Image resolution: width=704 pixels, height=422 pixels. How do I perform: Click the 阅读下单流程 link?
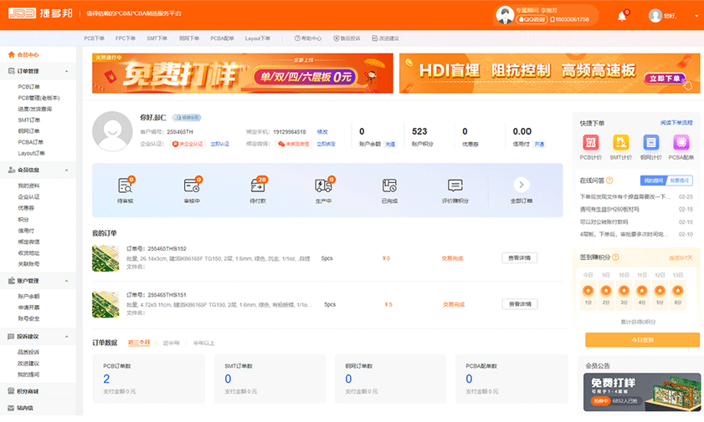click(x=676, y=123)
